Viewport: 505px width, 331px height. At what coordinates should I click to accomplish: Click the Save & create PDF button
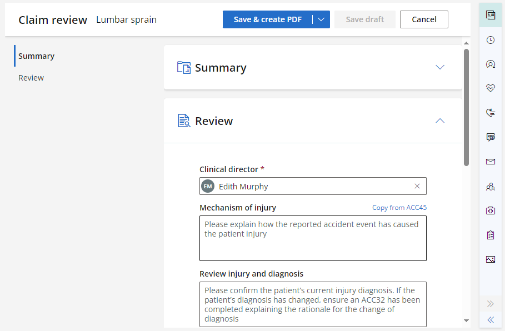coord(268,19)
